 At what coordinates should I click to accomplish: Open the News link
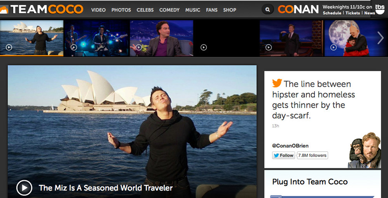(x=369, y=13)
